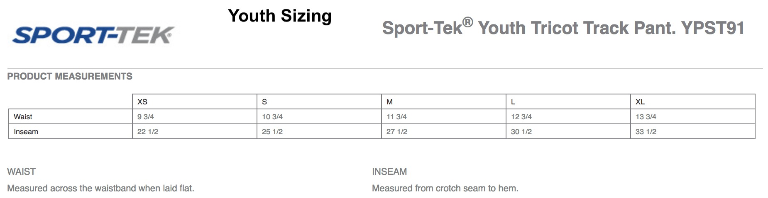Select the S size column header

pos(264,102)
